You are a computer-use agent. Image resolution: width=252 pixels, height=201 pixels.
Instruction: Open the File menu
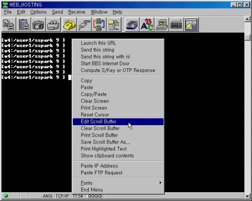(x=8, y=12)
